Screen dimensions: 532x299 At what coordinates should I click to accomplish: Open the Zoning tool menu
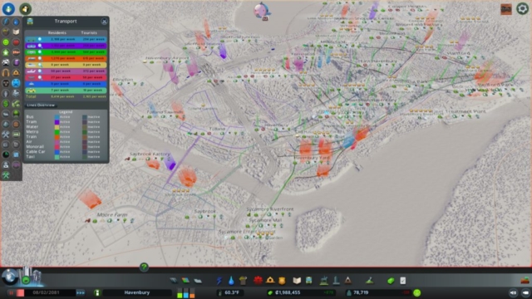[x=185, y=281]
